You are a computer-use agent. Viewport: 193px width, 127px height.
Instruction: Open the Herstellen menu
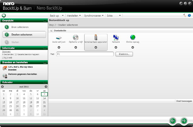coord(74,16)
